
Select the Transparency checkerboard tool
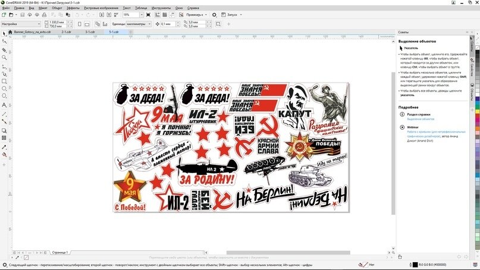tap(4, 138)
